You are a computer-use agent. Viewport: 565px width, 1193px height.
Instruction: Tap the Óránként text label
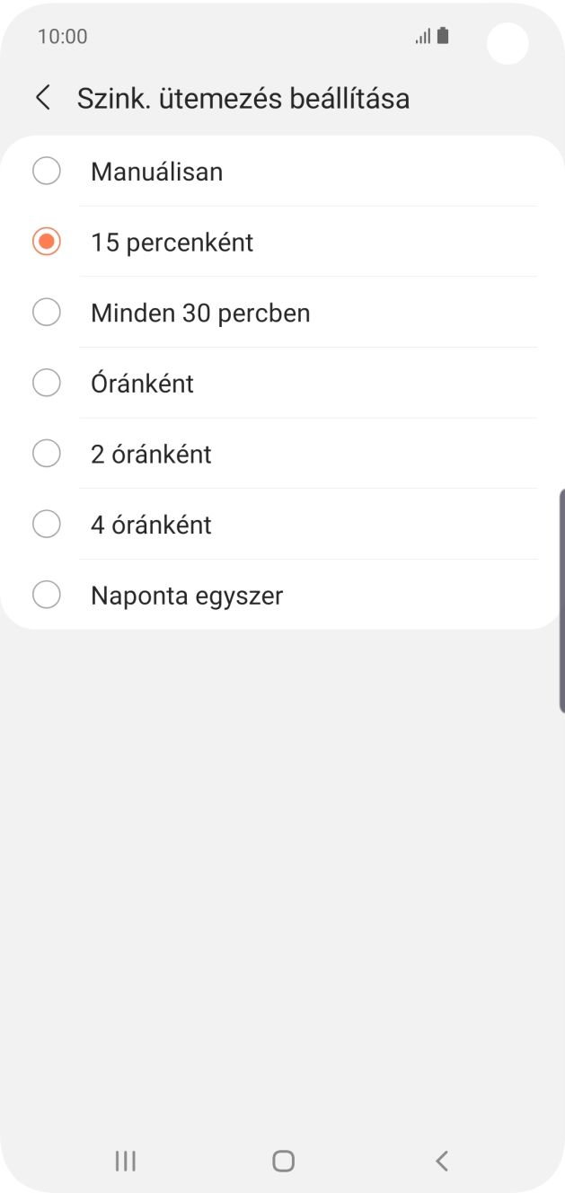[142, 383]
